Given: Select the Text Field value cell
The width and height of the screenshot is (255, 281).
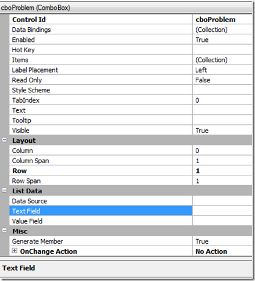Looking at the screenshot, I should [x=222, y=211].
